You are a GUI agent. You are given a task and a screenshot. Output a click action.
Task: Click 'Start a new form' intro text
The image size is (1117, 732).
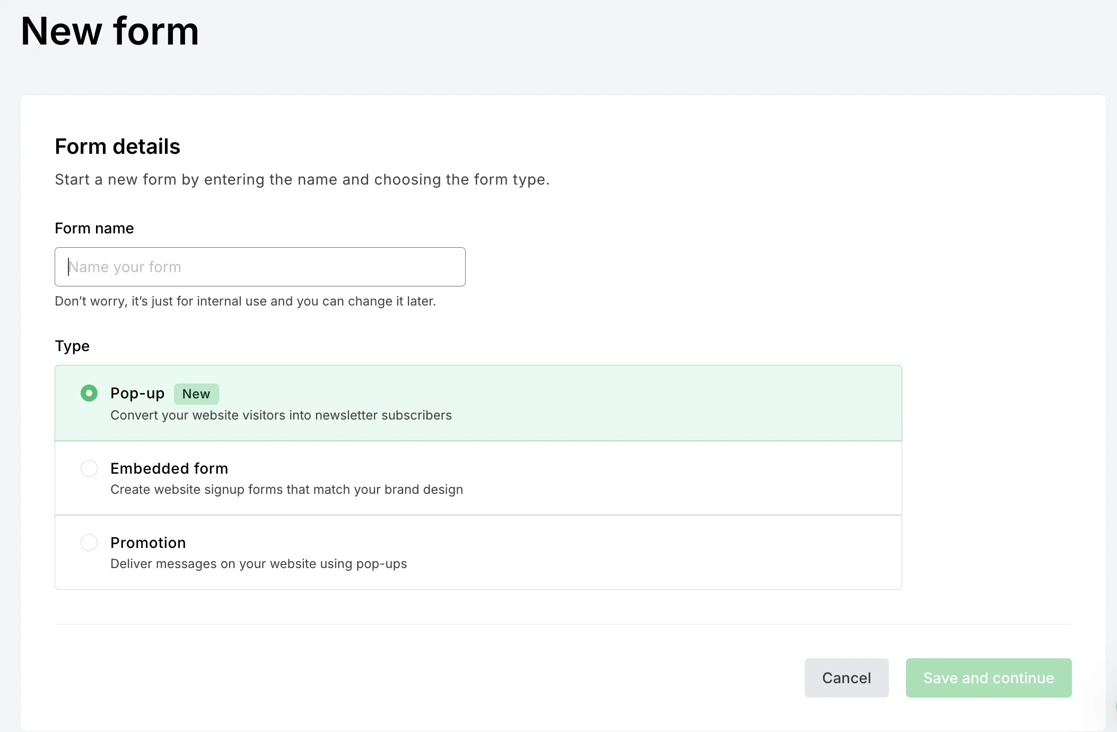tap(302, 180)
